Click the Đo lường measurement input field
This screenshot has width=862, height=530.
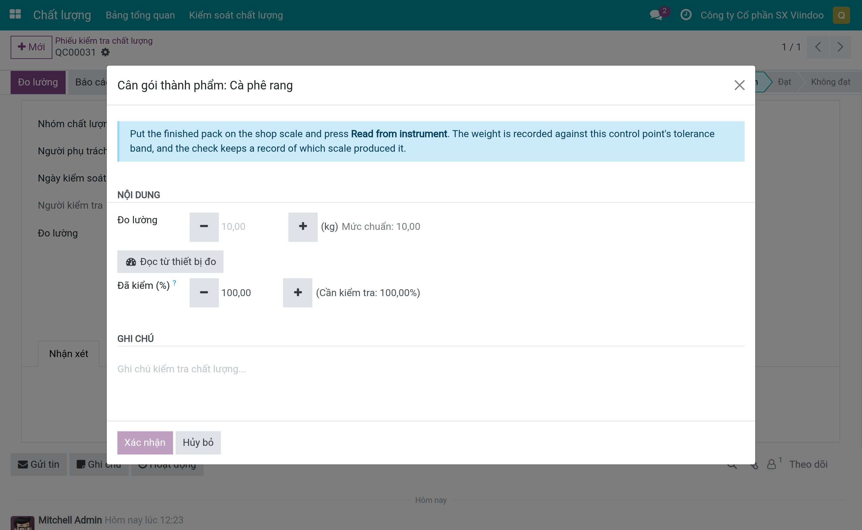point(253,227)
